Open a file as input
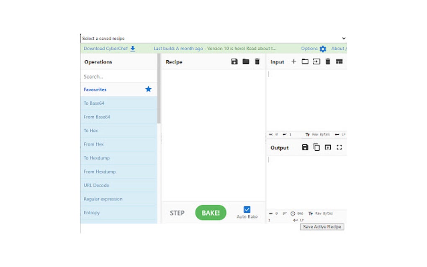This screenshot has height=267, width=427. coord(305,62)
